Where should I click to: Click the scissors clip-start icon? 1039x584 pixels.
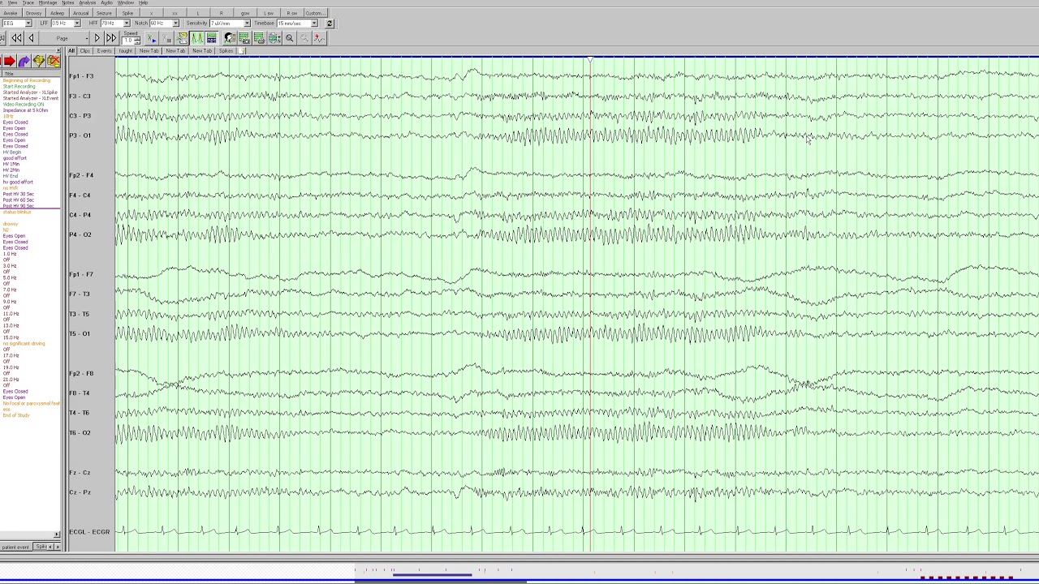tap(152, 38)
